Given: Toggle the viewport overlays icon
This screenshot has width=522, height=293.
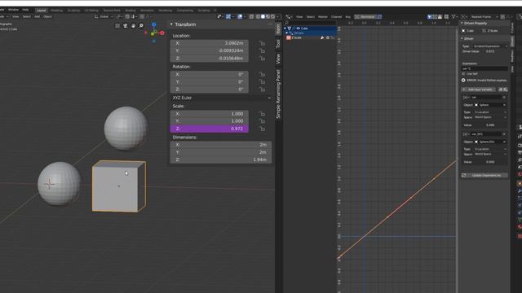Looking at the screenshot, I should click(x=240, y=16).
